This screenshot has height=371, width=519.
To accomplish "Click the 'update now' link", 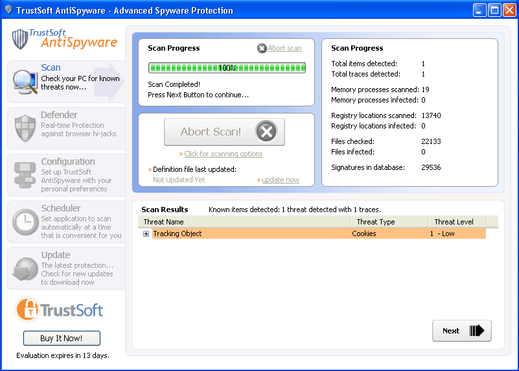I will click(280, 180).
